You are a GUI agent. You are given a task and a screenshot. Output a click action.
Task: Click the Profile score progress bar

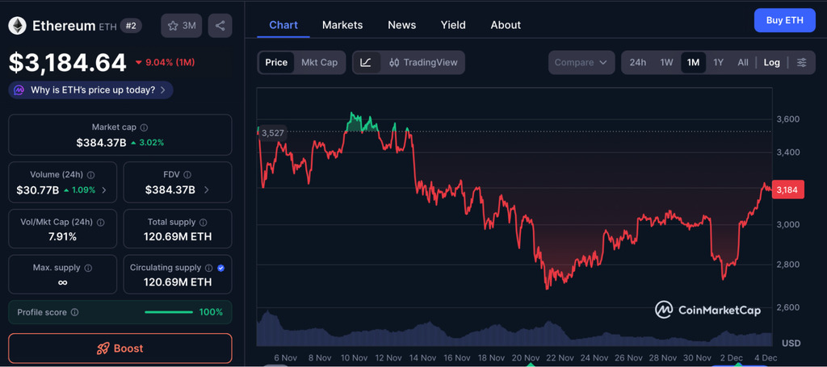(x=168, y=312)
